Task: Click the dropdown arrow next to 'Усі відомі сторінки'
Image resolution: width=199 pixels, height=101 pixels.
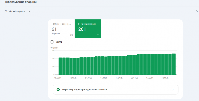Action: 29,11
